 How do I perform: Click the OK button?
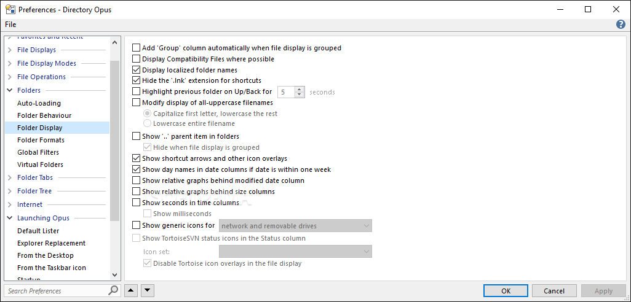[x=506, y=291]
